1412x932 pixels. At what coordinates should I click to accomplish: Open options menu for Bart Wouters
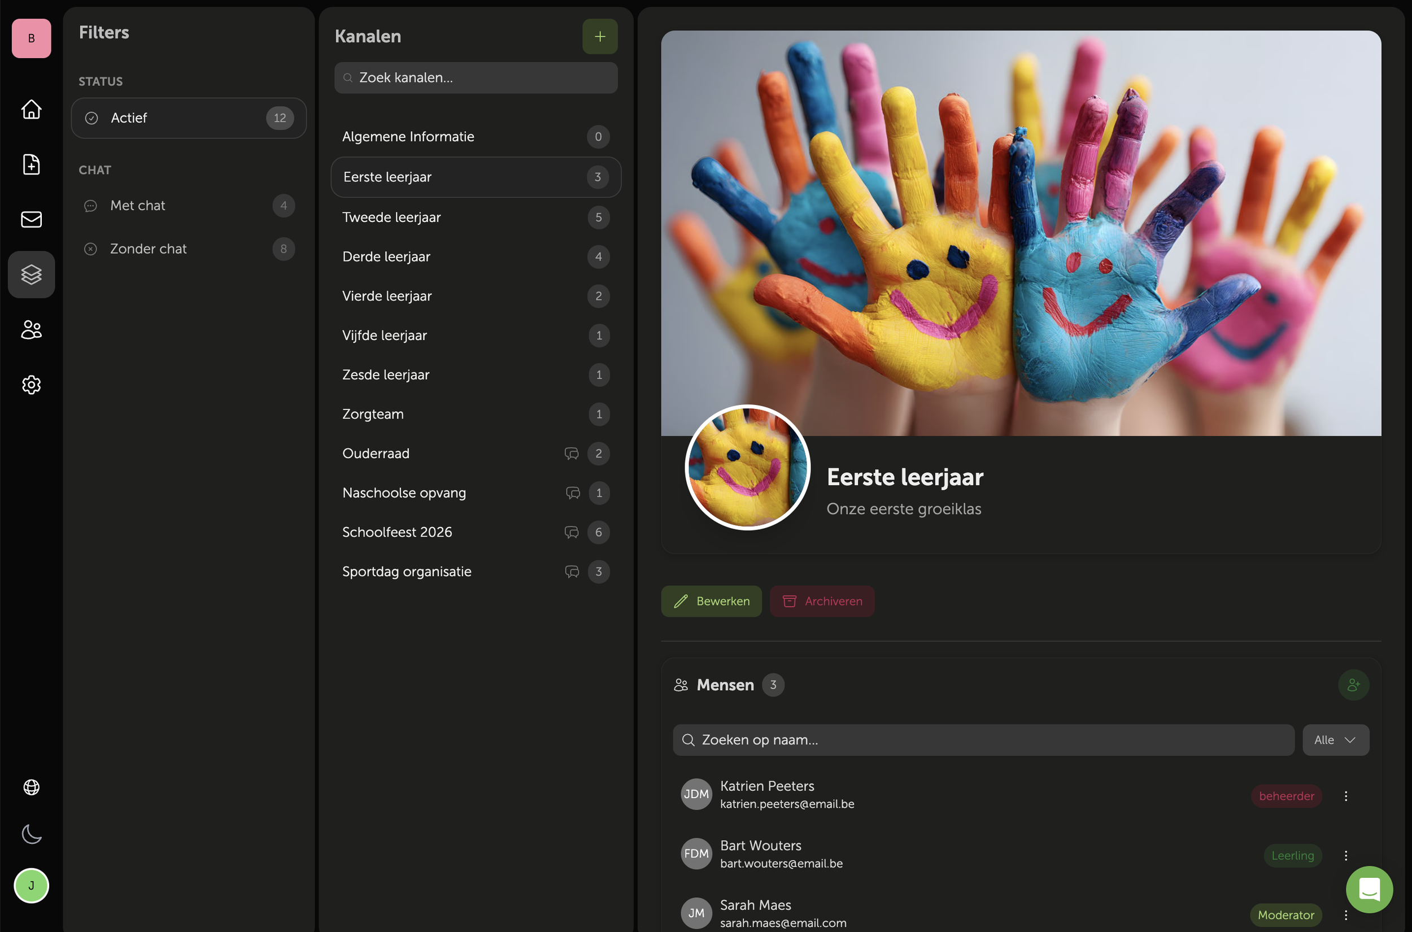pos(1345,855)
